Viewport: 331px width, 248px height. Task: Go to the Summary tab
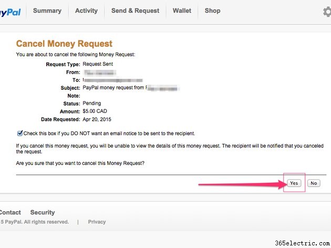pyautogui.click(x=47, y=11)
